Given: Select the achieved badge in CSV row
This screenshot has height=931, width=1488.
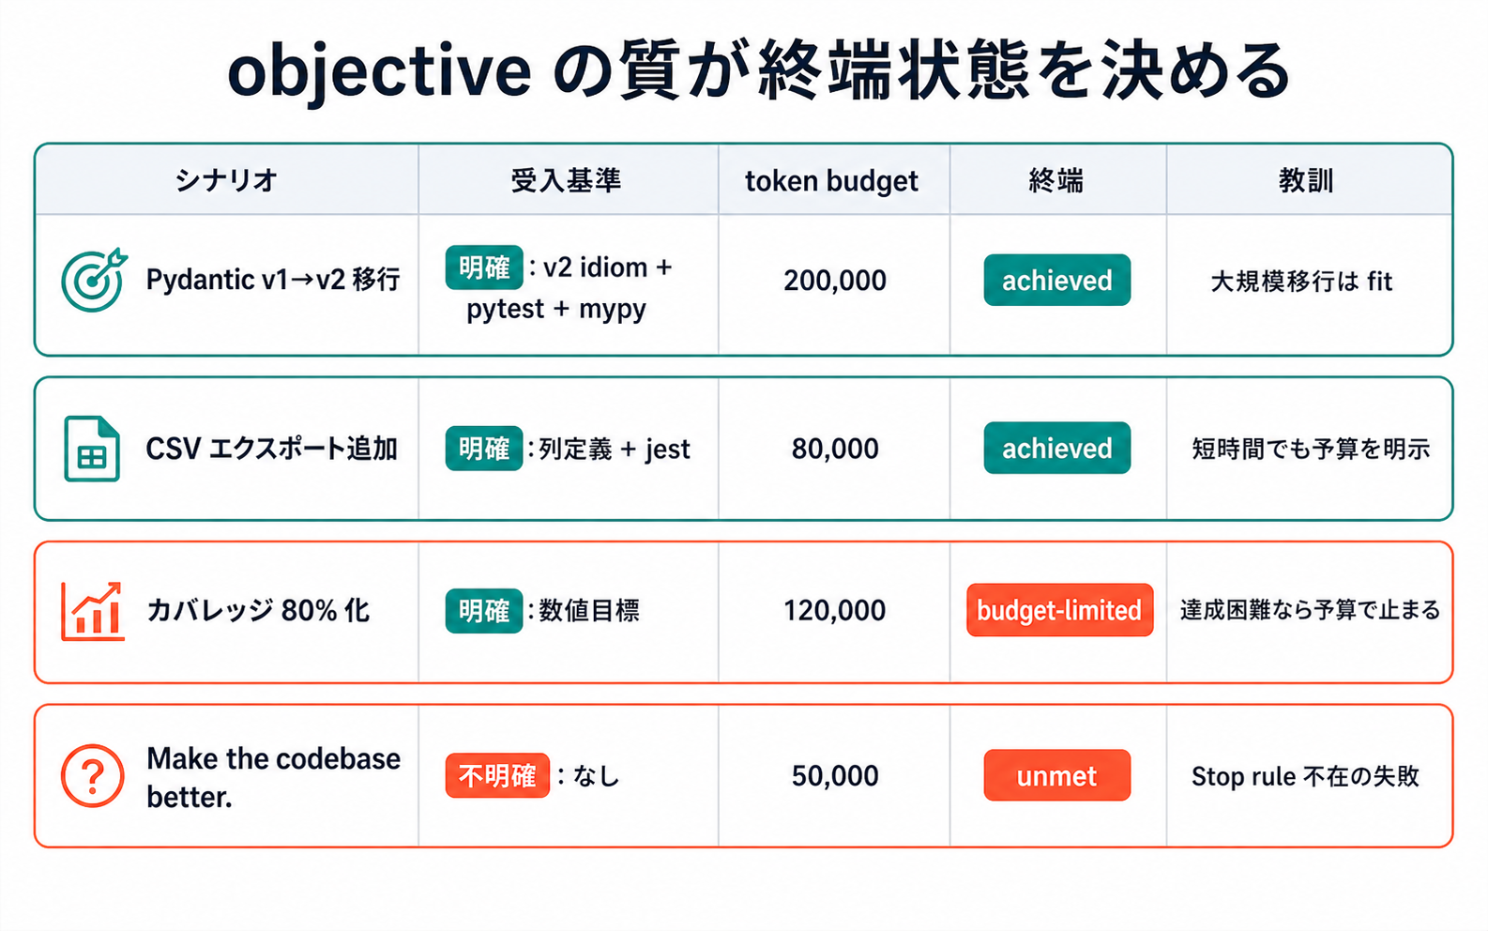Looking at the screenshot, I should click(x=1056, y=448).
